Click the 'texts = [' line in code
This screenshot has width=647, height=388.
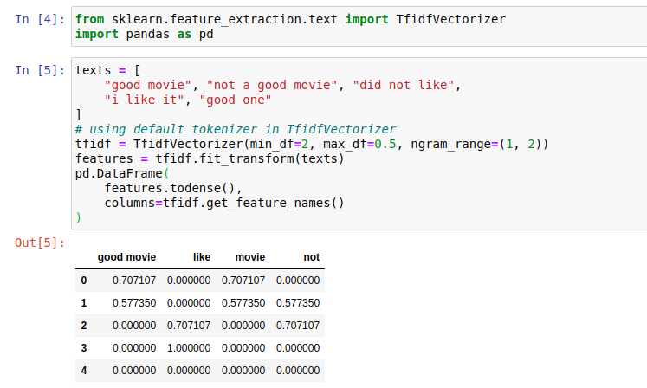[105, 71]
